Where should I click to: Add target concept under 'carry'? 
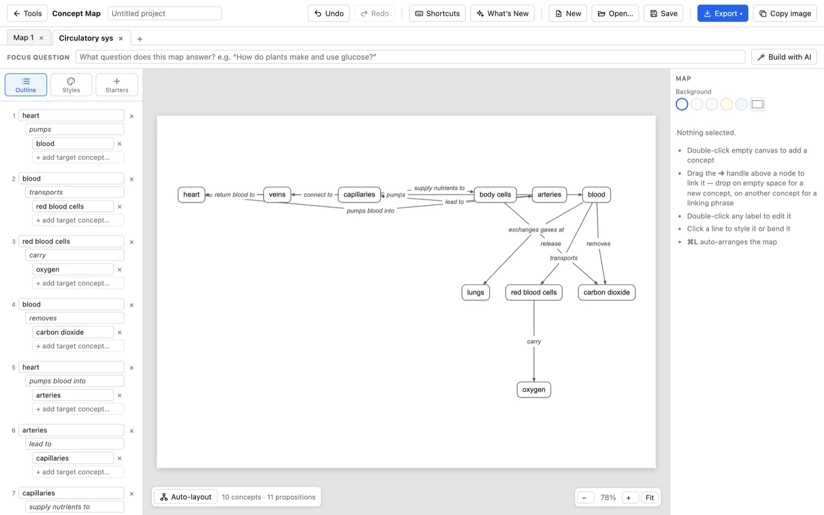tap(78, 283)
